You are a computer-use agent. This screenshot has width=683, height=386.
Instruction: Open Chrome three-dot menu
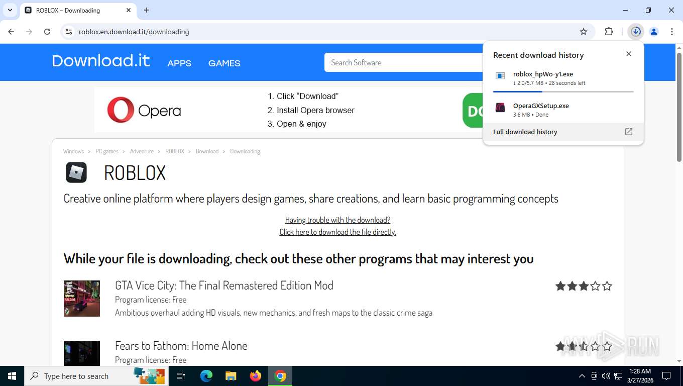coord(672,32)
